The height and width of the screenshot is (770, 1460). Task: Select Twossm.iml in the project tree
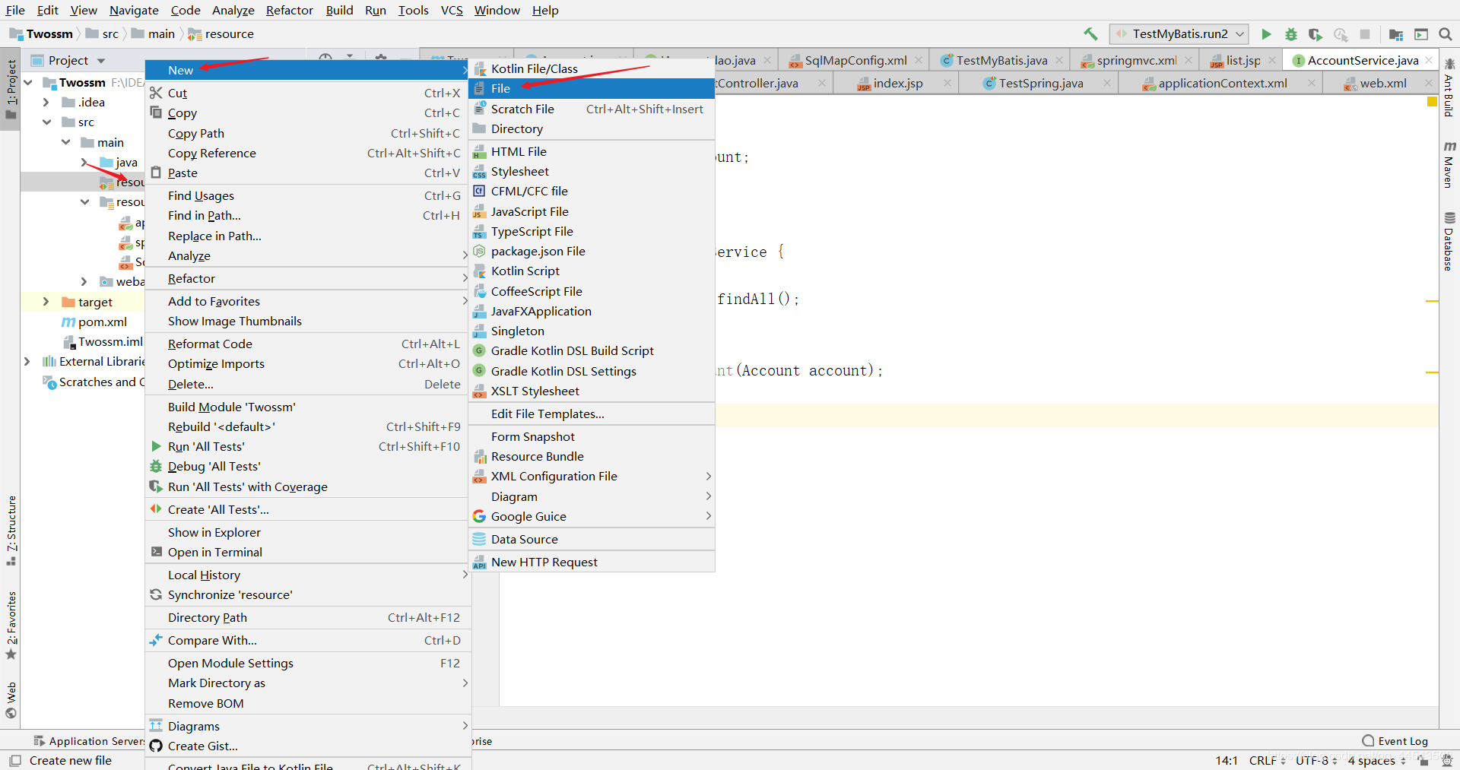(x=109, y=342)
